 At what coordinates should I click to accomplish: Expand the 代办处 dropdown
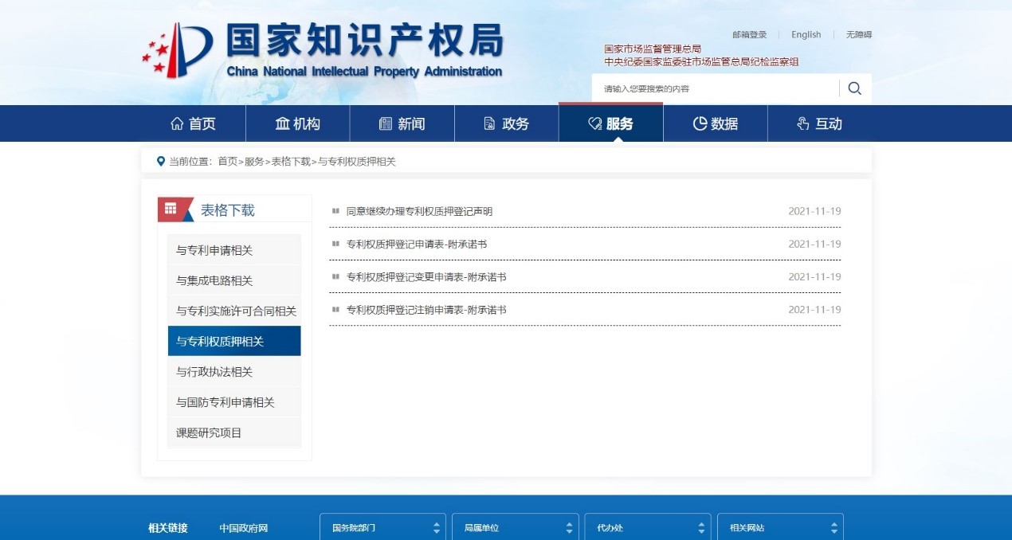648,527
